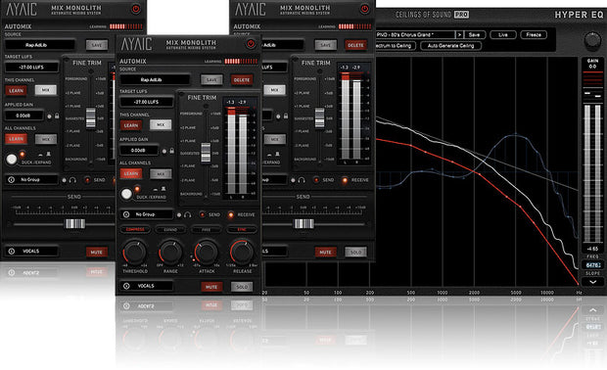Click the gain lock icon in left window

click(x=57, y=116)
